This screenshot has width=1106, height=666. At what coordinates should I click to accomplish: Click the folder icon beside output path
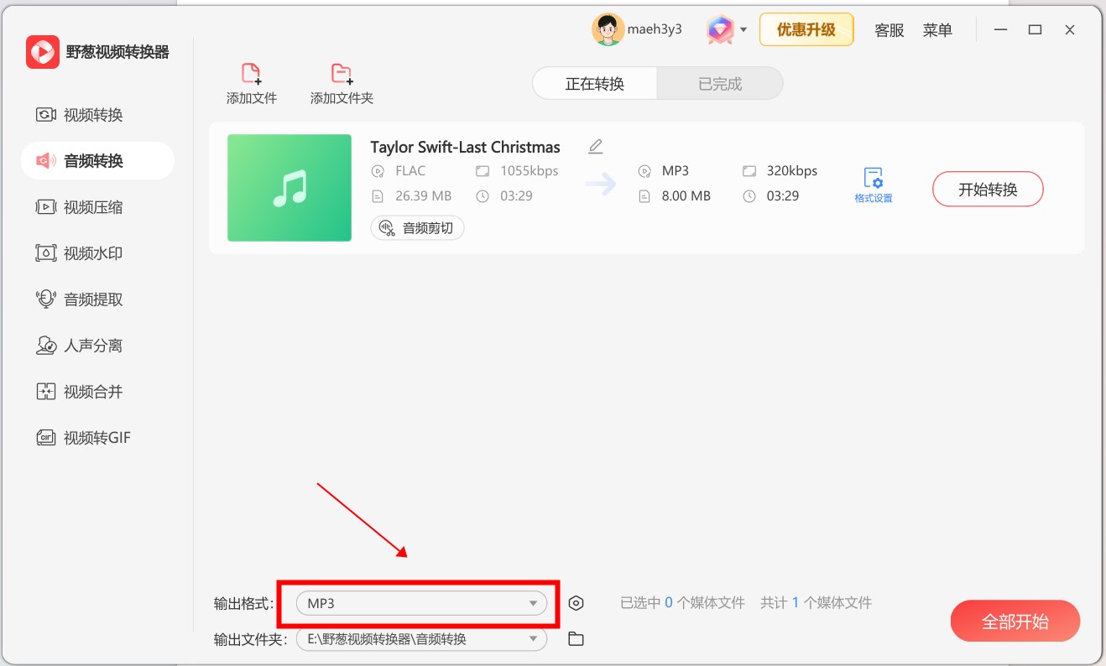[x=576, y=639]
